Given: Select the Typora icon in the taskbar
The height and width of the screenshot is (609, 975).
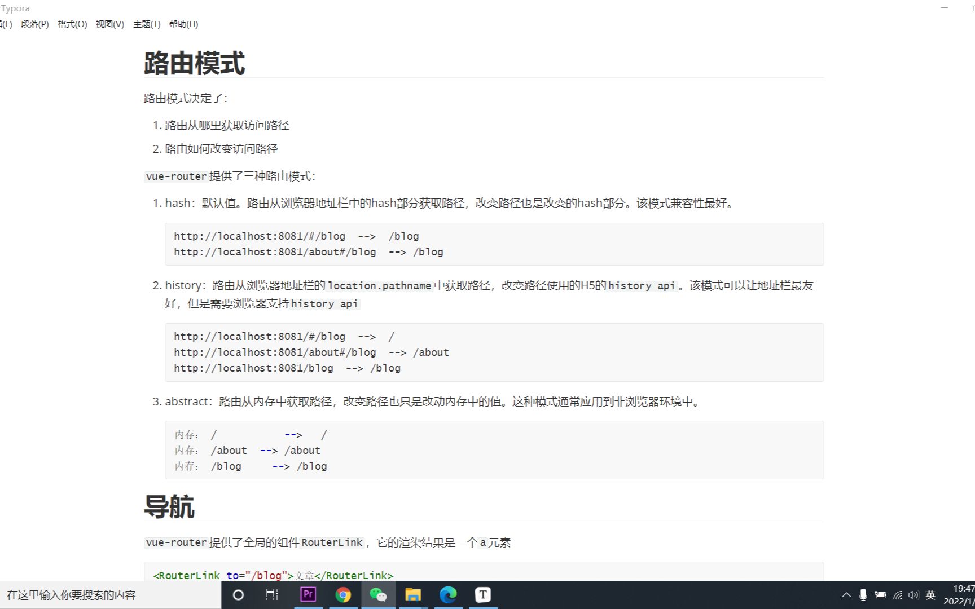Looking at the screenshot, I should [x=483, y=595].
